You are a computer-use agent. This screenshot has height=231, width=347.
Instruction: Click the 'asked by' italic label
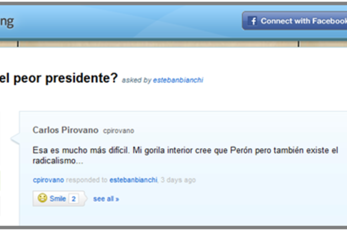coord(136,80)
